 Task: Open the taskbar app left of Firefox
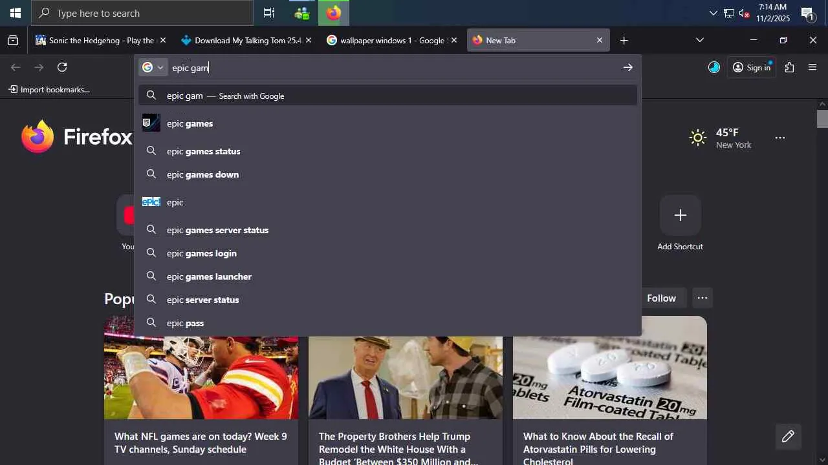tap(301, 13)
